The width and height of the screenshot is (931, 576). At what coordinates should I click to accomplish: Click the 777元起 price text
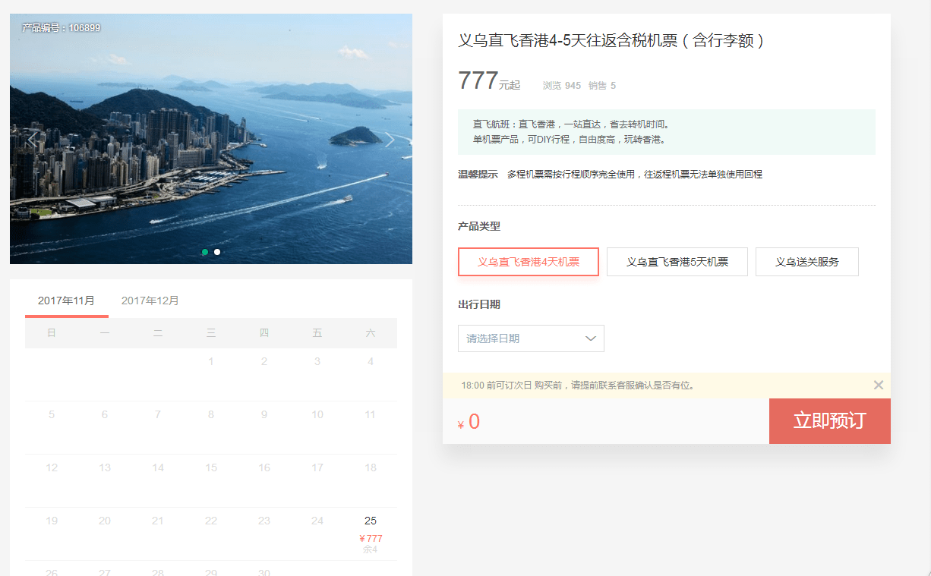click(489, 80)
